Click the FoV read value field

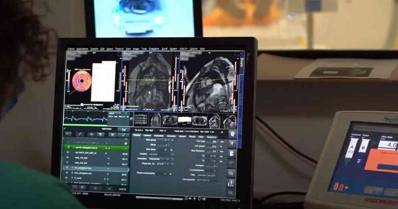[212, 142]
